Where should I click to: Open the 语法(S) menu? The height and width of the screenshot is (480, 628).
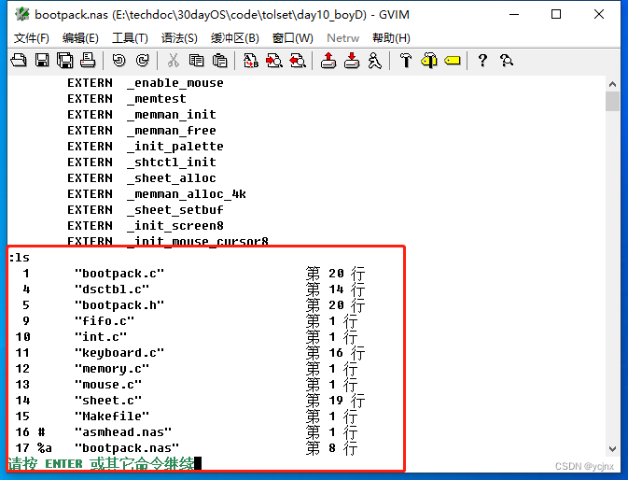tap(179, 38)
